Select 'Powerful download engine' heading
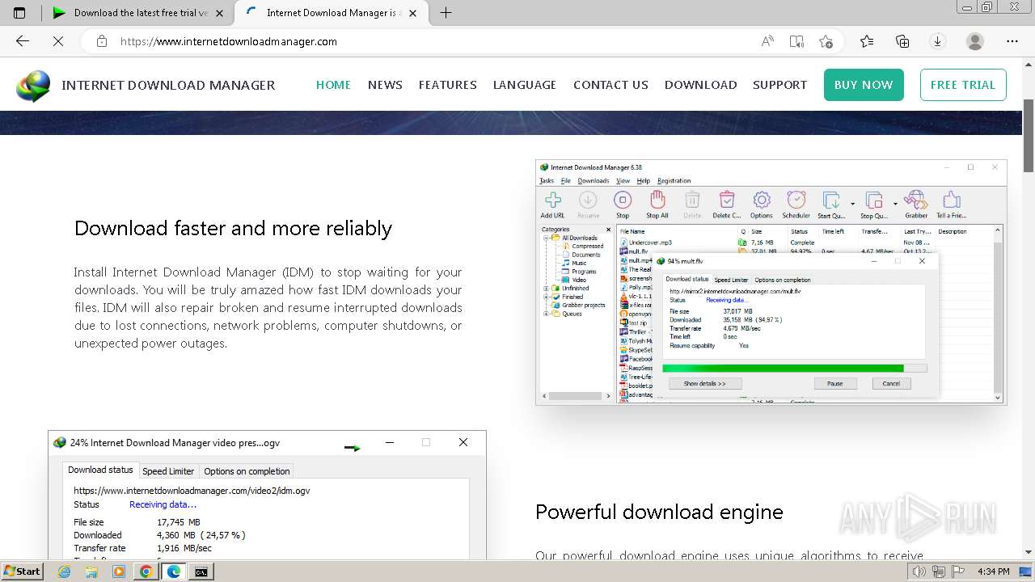 (659, 512)
